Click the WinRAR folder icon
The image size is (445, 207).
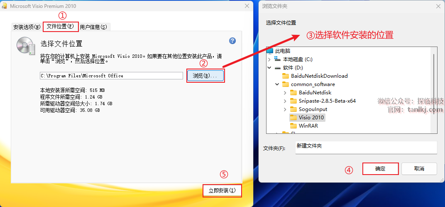click(x=293, y=126)
